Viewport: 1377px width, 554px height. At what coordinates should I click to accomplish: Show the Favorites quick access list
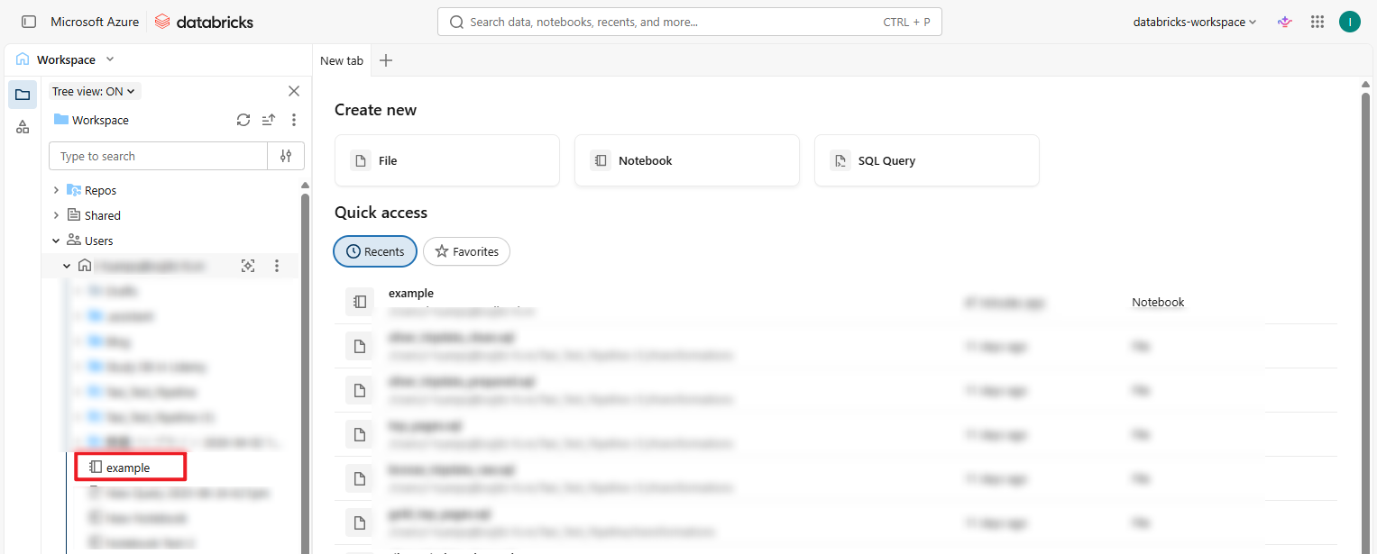tap(466, 251)
